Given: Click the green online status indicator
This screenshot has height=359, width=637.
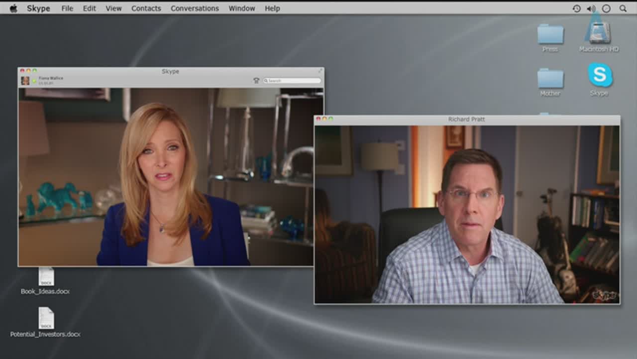Looking at the screenshot, I should (x=34, y=81).
